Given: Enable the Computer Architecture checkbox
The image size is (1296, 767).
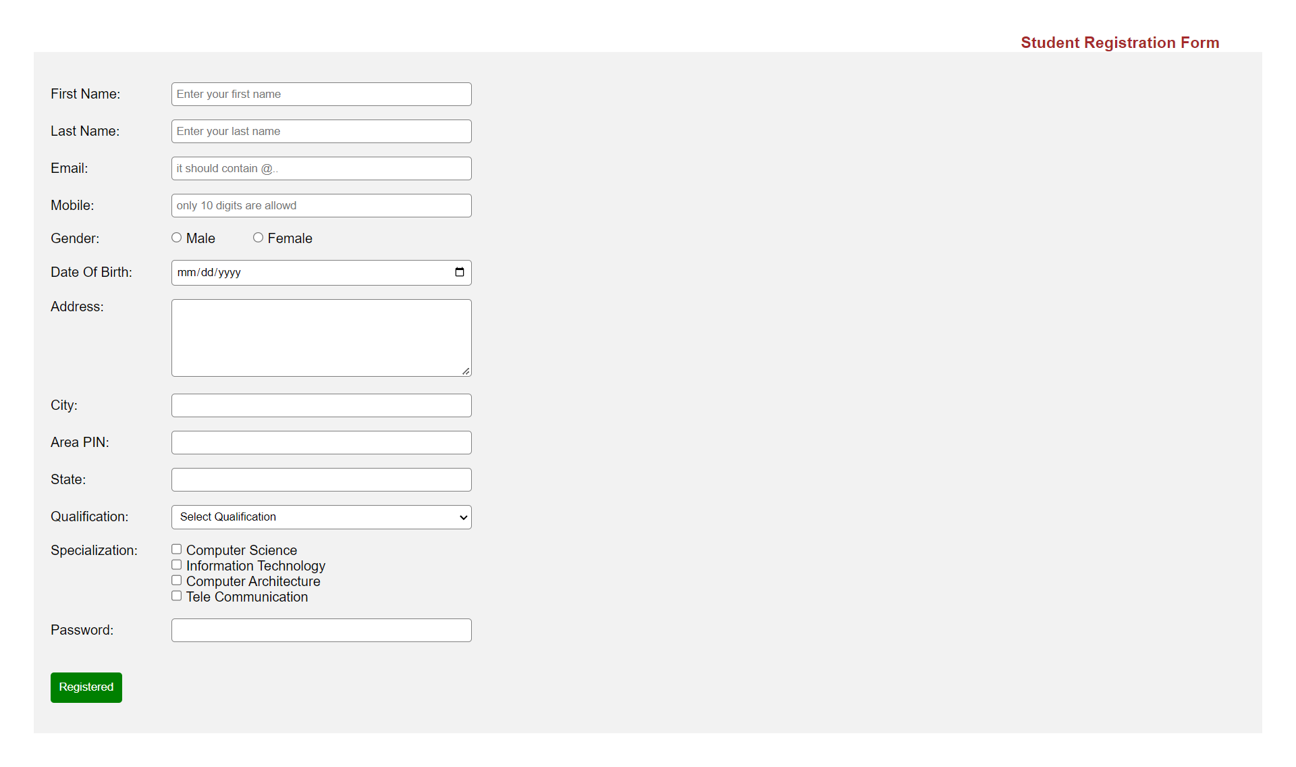Looking at the screenshot, I should tap(177, 581).
